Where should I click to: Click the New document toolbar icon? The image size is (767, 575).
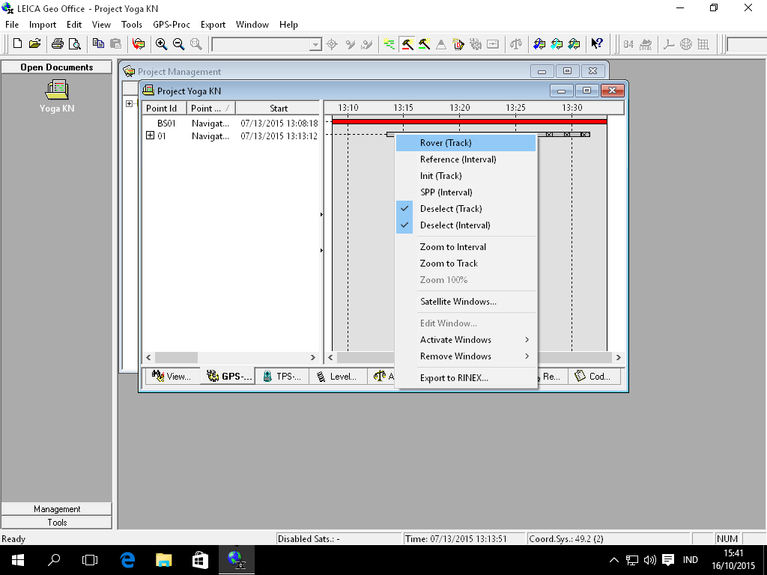18,44
